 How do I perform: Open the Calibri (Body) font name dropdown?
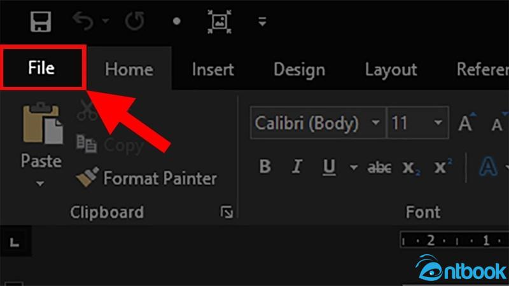[x=375, y=123]
